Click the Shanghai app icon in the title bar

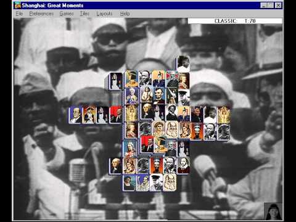[18, 6]
